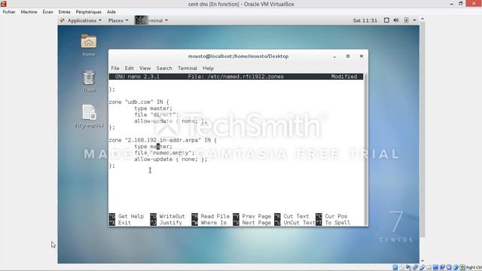Click the file "direct"; line

click(x=156, y=114)
